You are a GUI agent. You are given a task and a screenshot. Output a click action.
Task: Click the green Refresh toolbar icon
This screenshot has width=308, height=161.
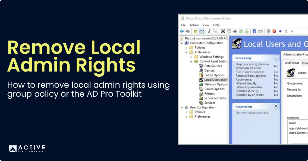point(241,31)
